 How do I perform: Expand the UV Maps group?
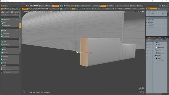click(x=147, y=21)
